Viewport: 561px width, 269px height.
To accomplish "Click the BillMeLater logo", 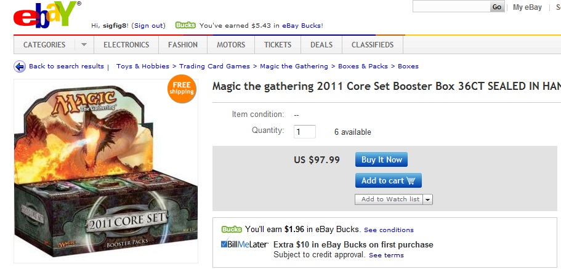I will [245, 244].
